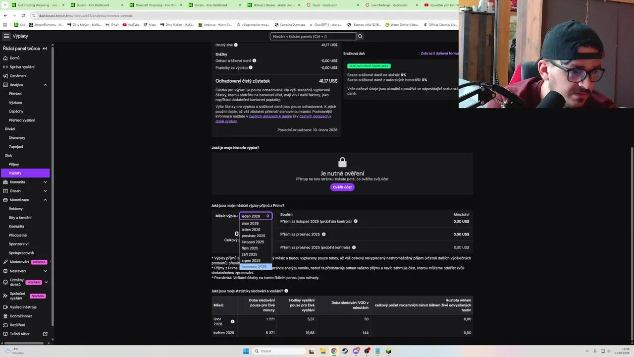This screenshot has width=634, height=357.
Task: Open the Měsíc výpisu dropdown
Action: (256, 216)
